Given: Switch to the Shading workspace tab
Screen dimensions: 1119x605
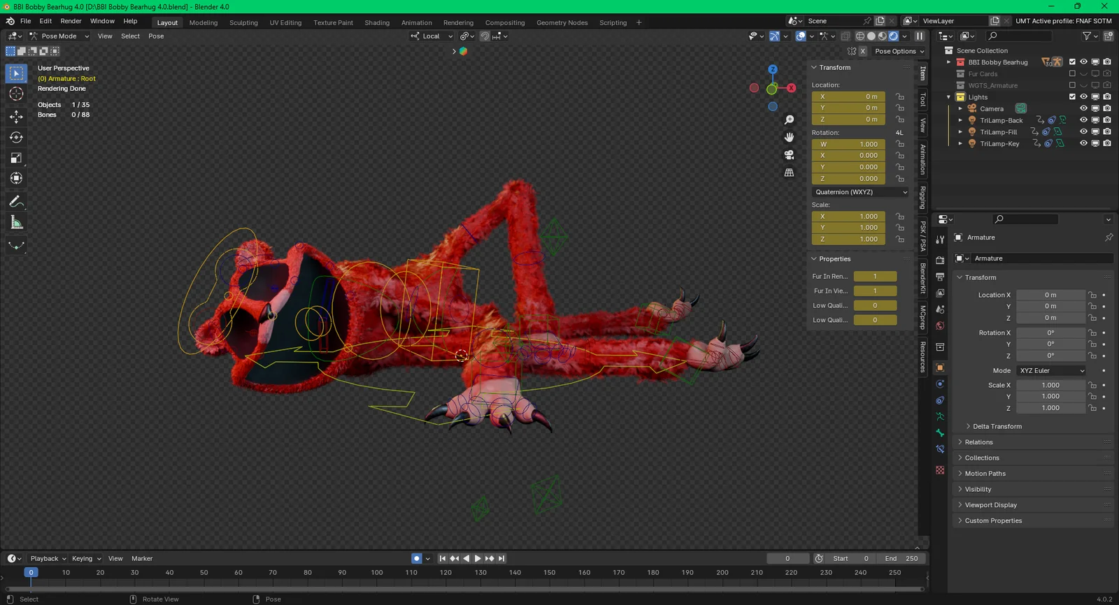Looking at the screenshot, I should click(377, 22).
